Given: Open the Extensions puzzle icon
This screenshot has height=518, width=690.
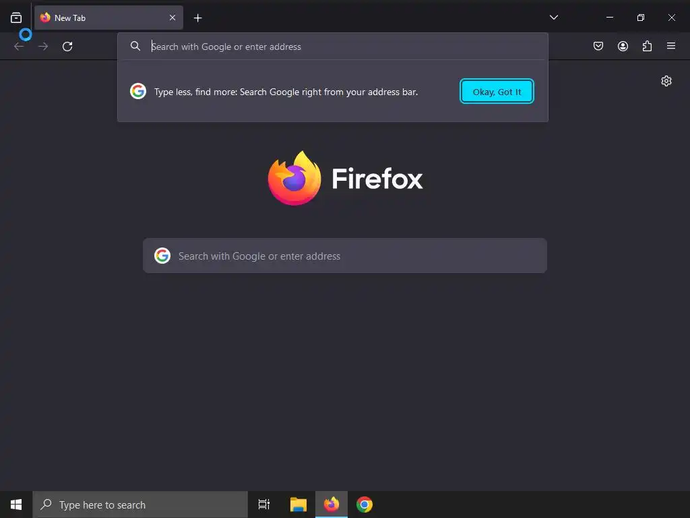Looking at the screenshot, I should tap(647, 46).
